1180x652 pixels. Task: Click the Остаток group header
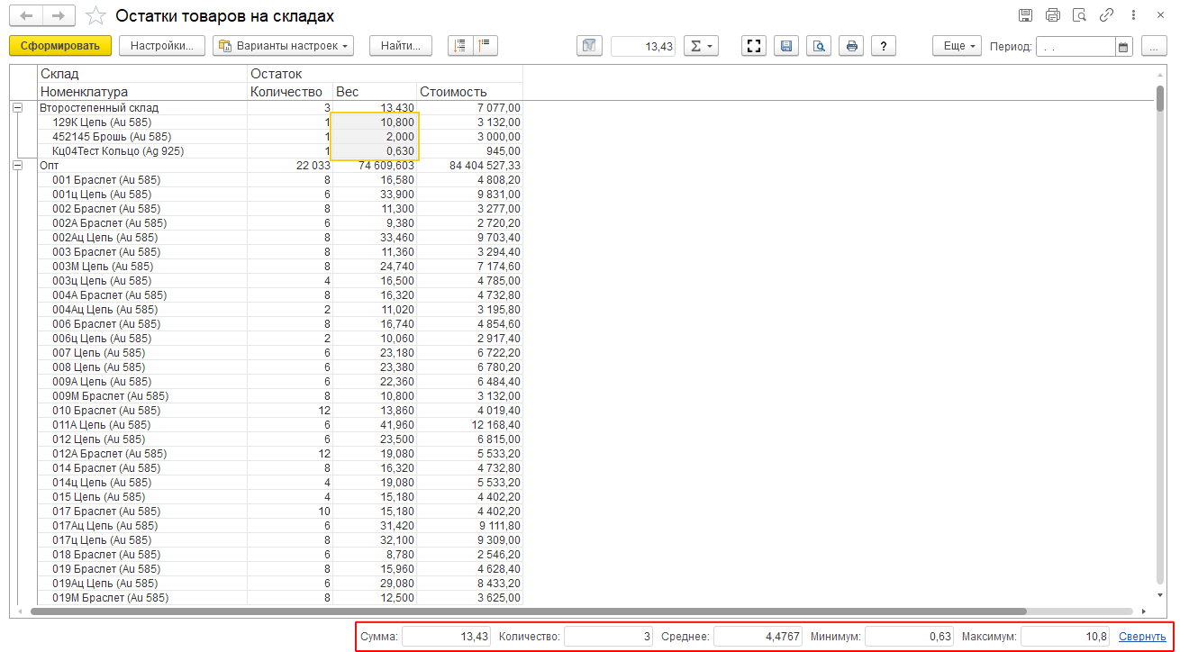[385, 74]
